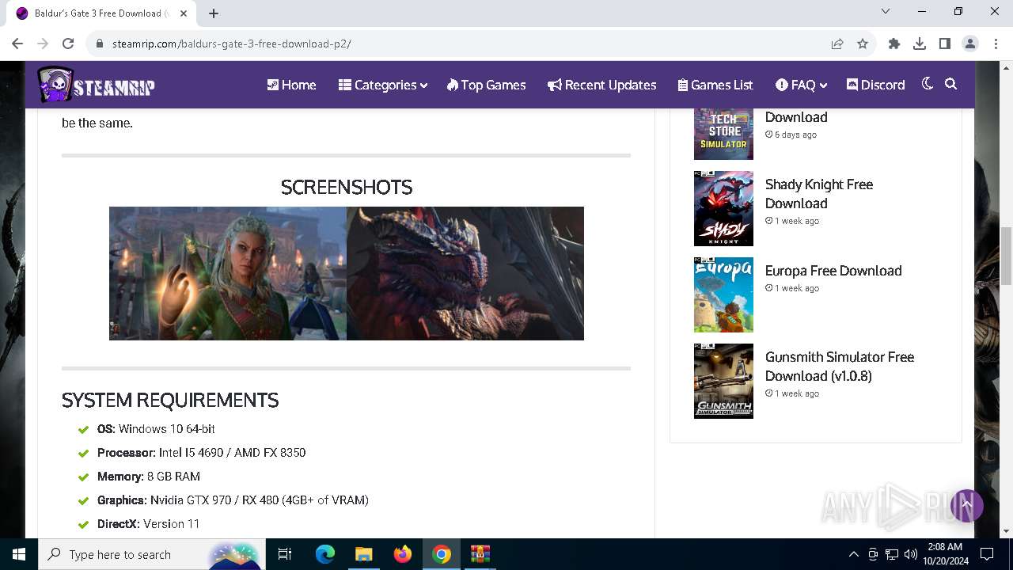Open the Windows Start menu
The image size is (1013, 570).
click(x=19, y=554)
